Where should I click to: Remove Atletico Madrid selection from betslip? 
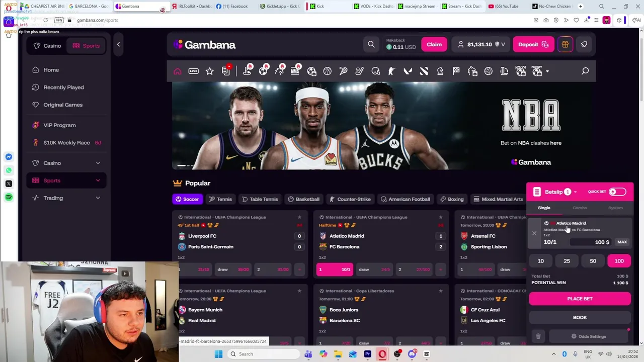534,233
